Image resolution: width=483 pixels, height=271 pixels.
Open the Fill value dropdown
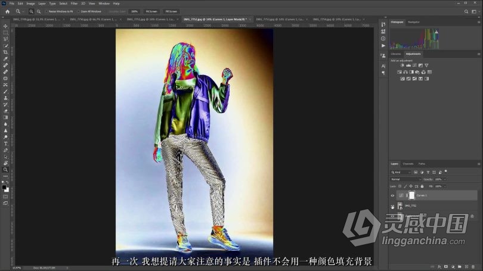(444, 186)
